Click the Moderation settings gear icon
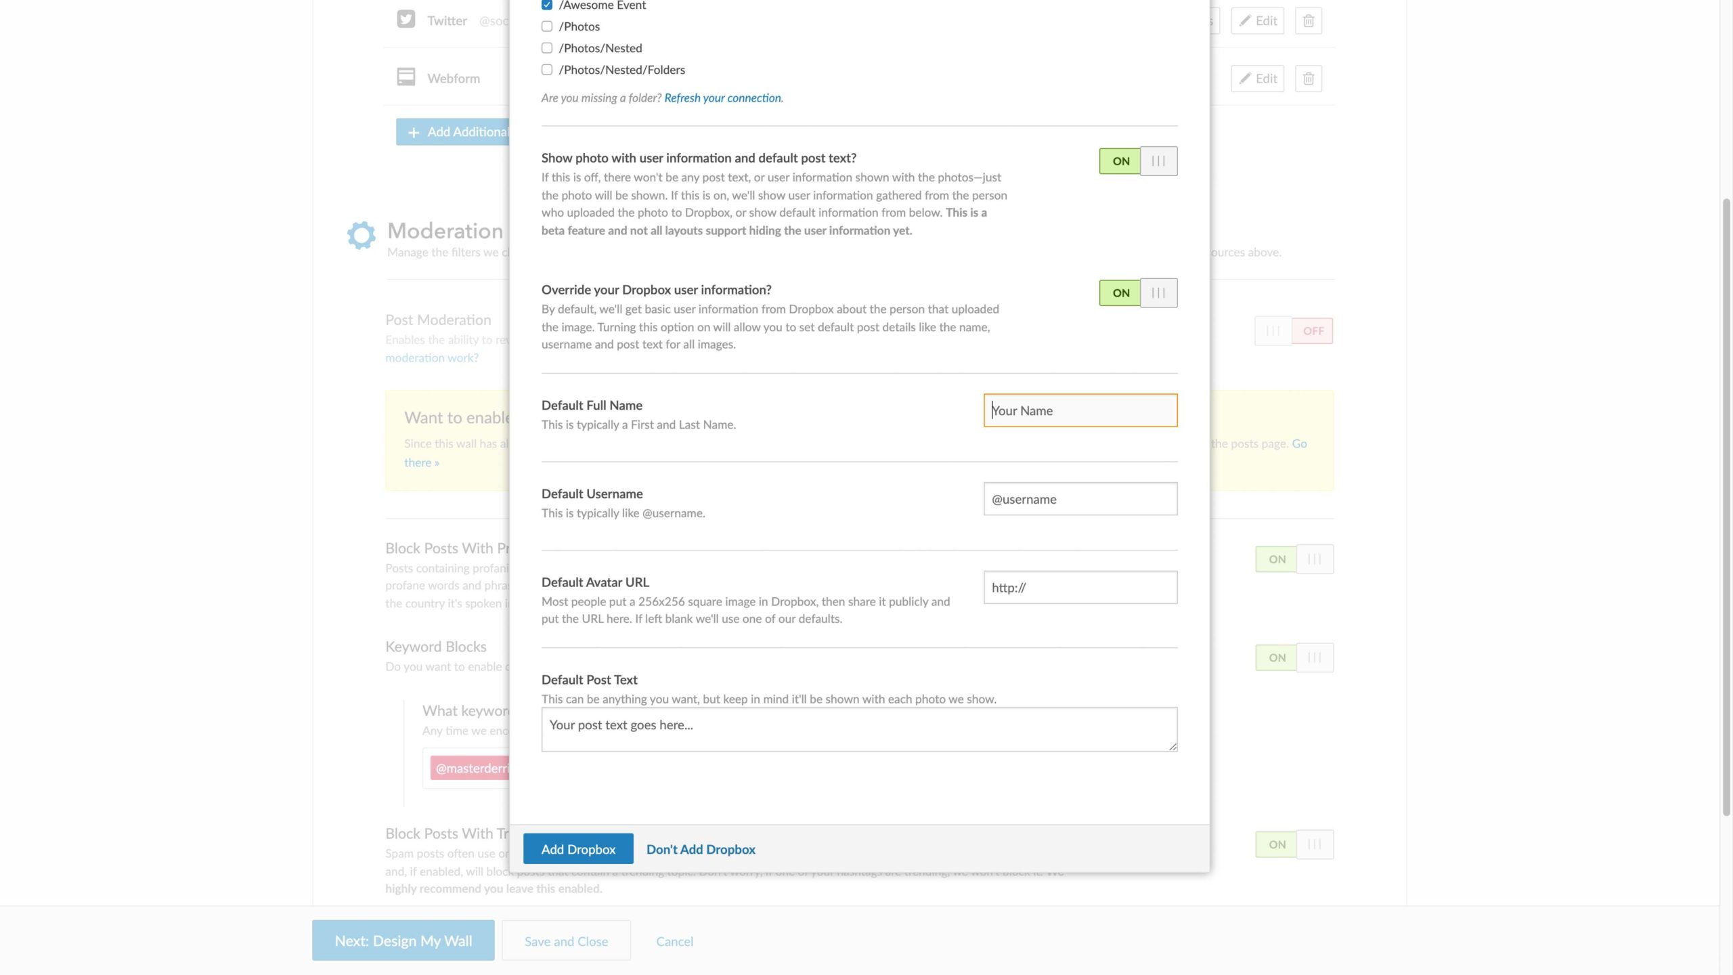The width and height of the screenshot is (1733, 975). pos(359,234)
